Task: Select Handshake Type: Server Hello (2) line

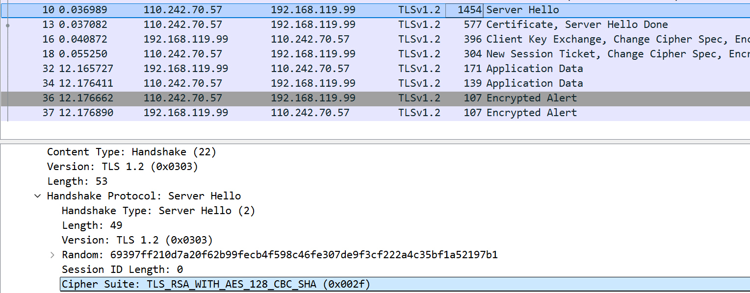Action: 158,211
